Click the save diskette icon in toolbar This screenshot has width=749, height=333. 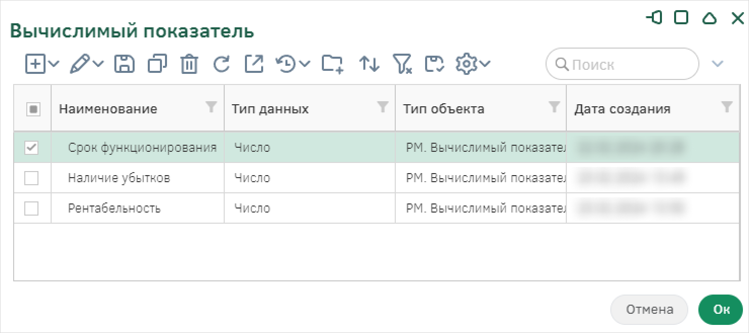point(124,64)
